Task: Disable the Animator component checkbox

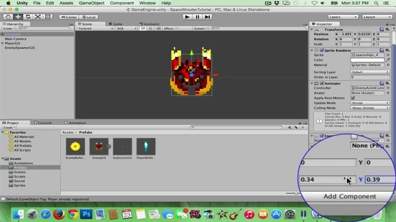Action: pos(322,83)
